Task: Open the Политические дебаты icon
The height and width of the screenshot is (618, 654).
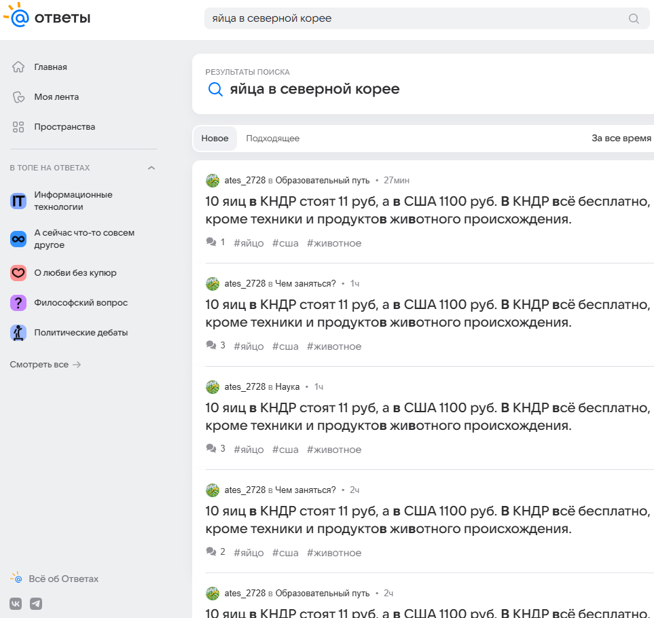Action: [x=18, y=333]
